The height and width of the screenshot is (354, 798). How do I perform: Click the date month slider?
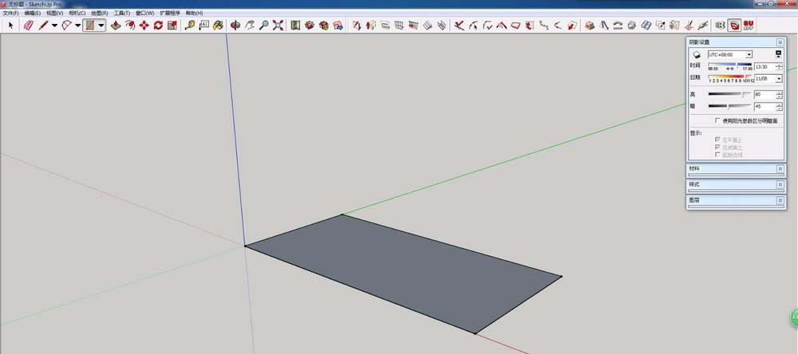click(730, 77)
